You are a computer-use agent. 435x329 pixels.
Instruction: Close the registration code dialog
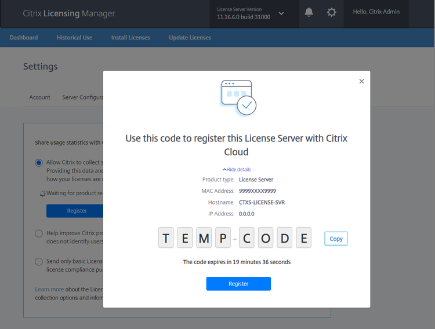tap(361, 81)
